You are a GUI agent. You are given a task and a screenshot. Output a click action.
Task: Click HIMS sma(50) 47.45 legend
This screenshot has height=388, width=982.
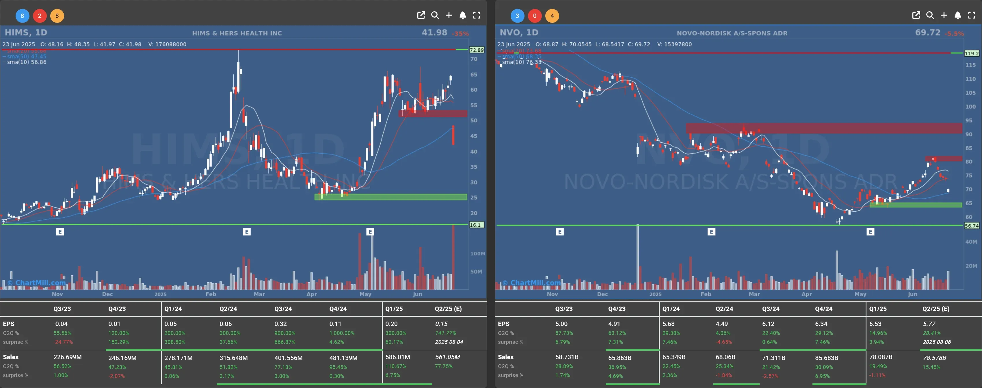(x=24, y=56)
